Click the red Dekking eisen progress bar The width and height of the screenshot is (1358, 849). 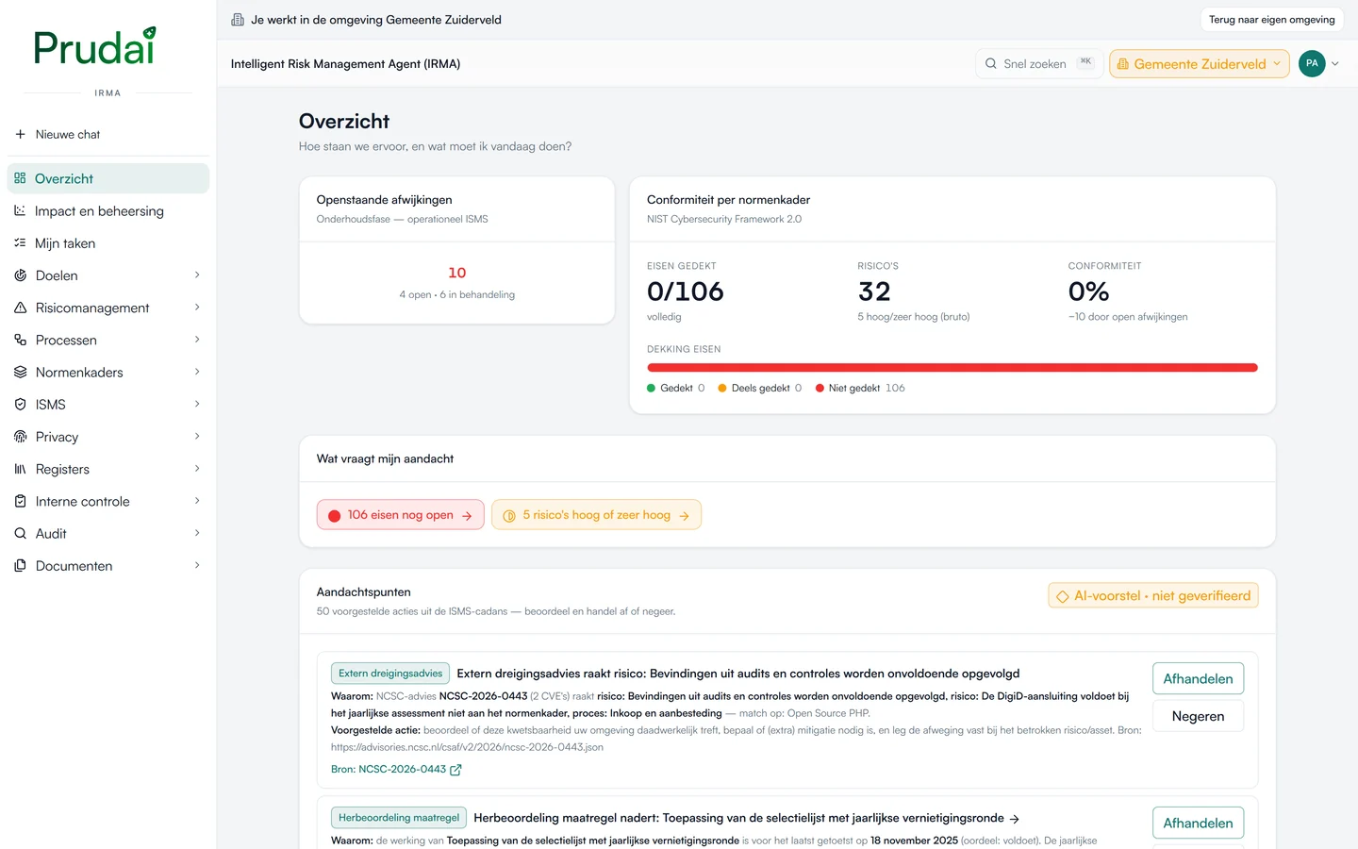[x=952, y=368]
